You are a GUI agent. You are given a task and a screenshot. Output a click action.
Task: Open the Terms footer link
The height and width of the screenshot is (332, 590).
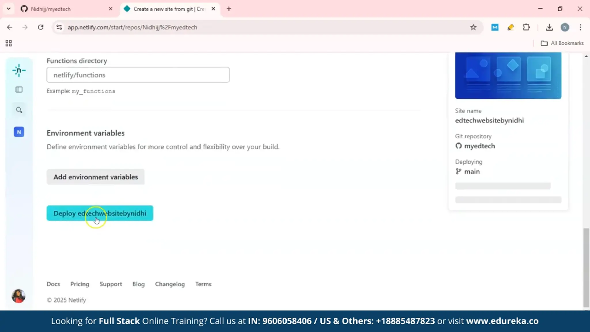click(x=203, y=284)
